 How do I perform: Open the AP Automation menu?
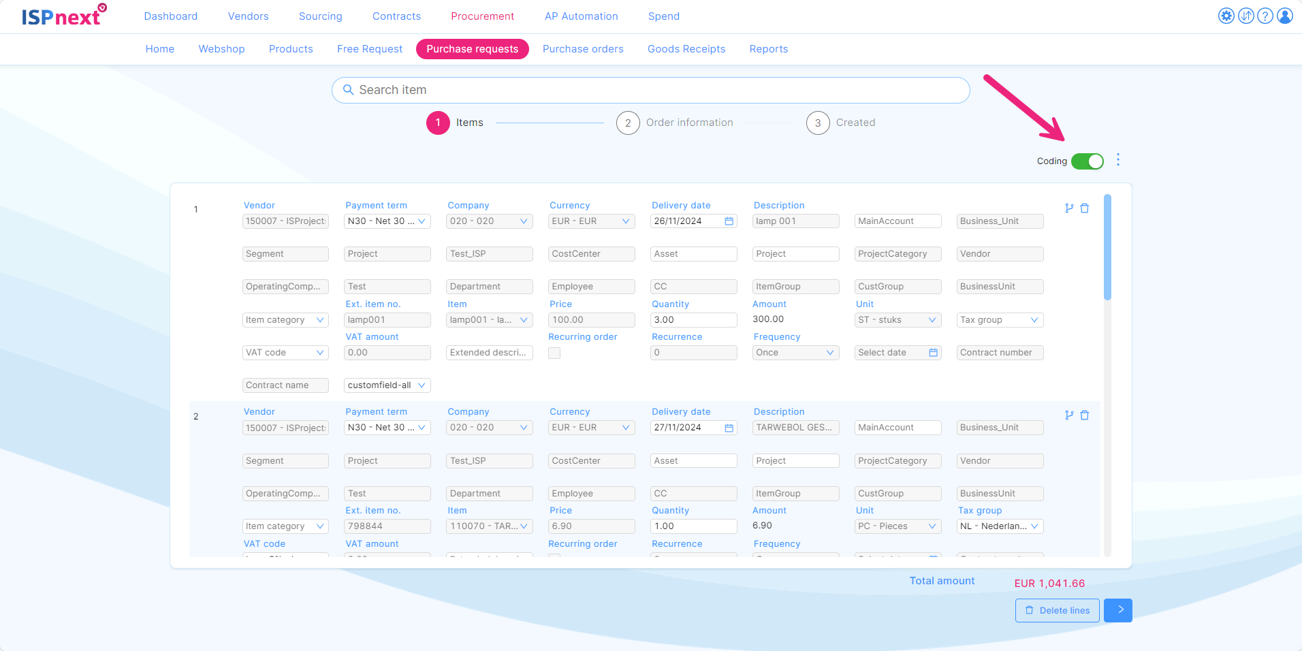coord(581,16)
